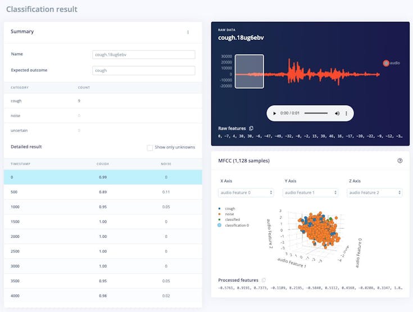
Task: Click the Name field containing cough.18ug6ebv
Action: pyautogui.click(x=143, y=55)
